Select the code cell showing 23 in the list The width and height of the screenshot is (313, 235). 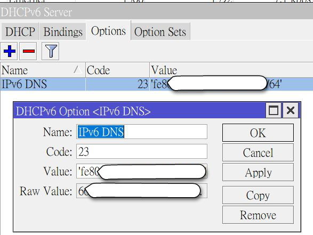117,84
